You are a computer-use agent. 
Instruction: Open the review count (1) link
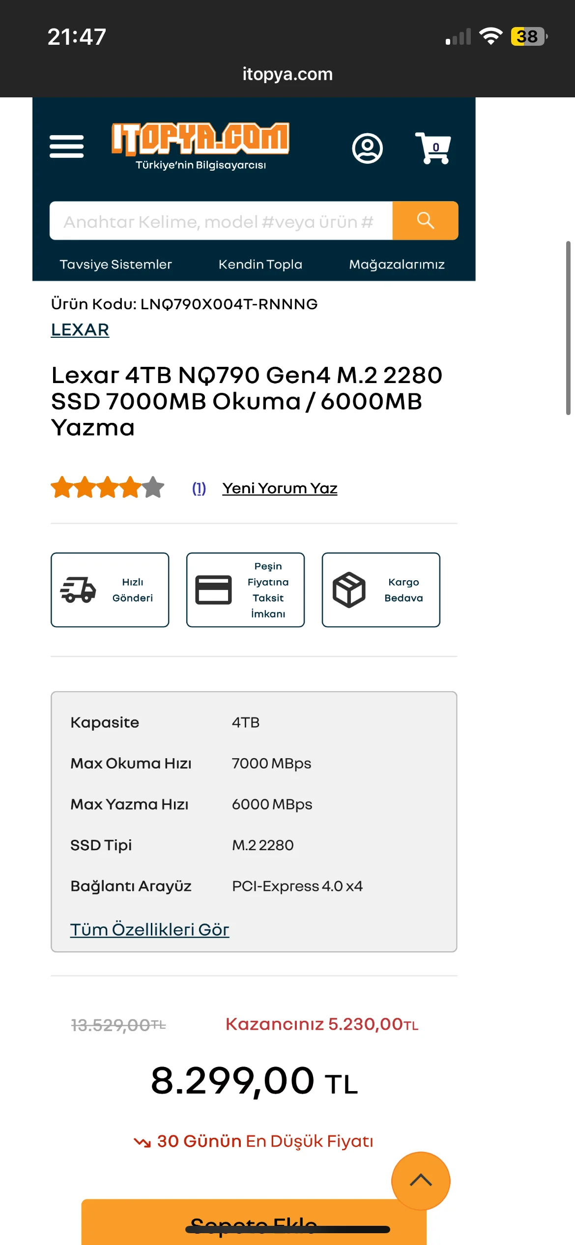pyautogui.click(x=199, y=488)
